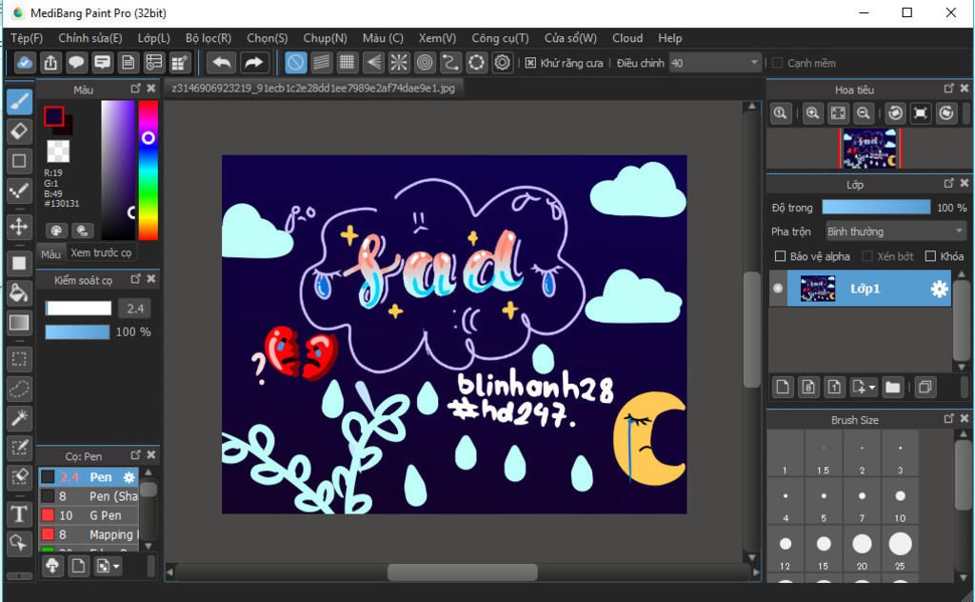Select the Text tool
The height and width of the screenshot is (602, 975).
point(19,514)
